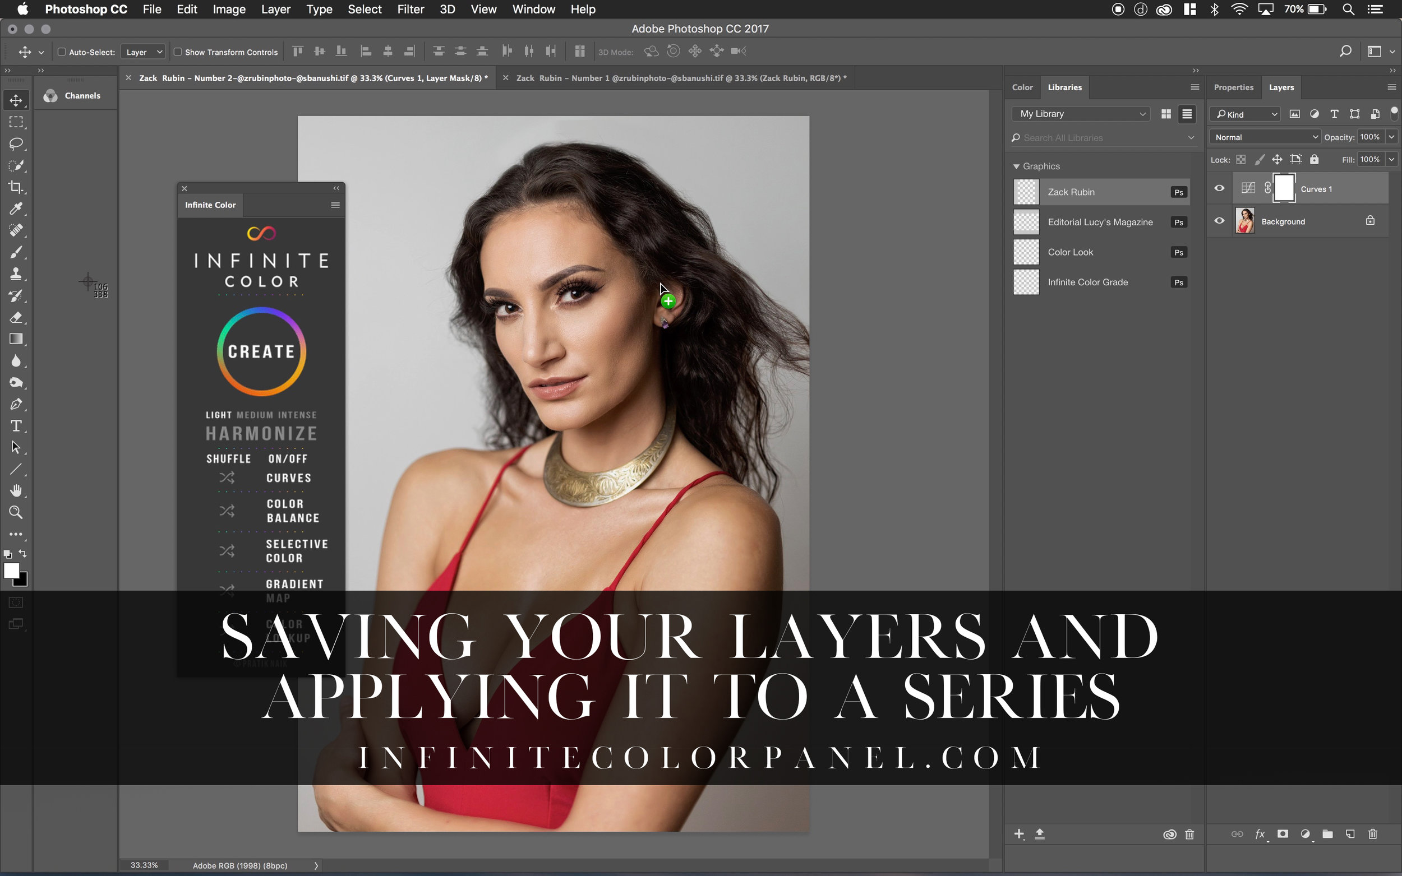Enable Show Transform Controls checkbox
Image resolution: width=1402 pixels, height=876 pixels.
(178, 52)
